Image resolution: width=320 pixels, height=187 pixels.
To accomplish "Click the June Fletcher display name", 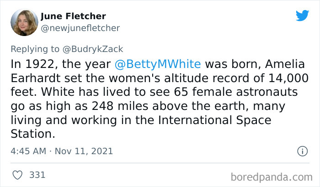I will pyautogui.click(x=73, y=16).
